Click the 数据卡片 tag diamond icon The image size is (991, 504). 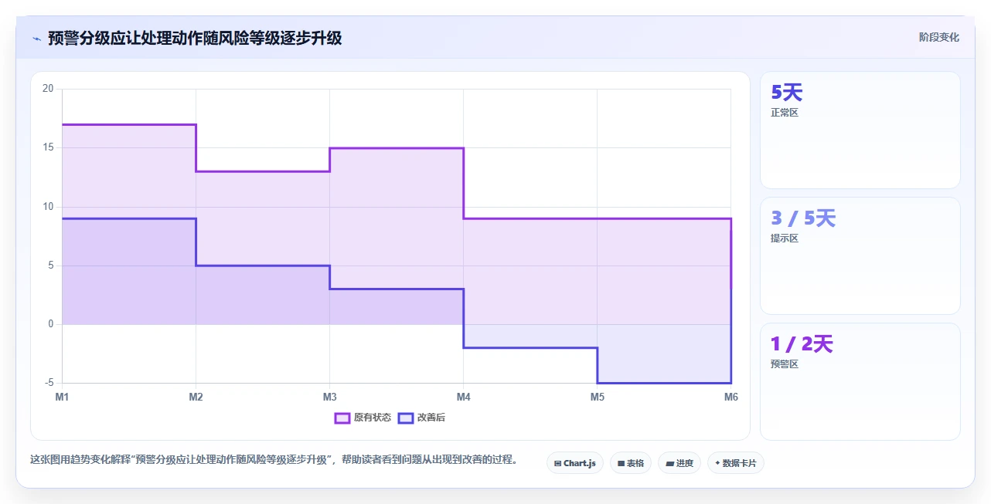(717, 463)
